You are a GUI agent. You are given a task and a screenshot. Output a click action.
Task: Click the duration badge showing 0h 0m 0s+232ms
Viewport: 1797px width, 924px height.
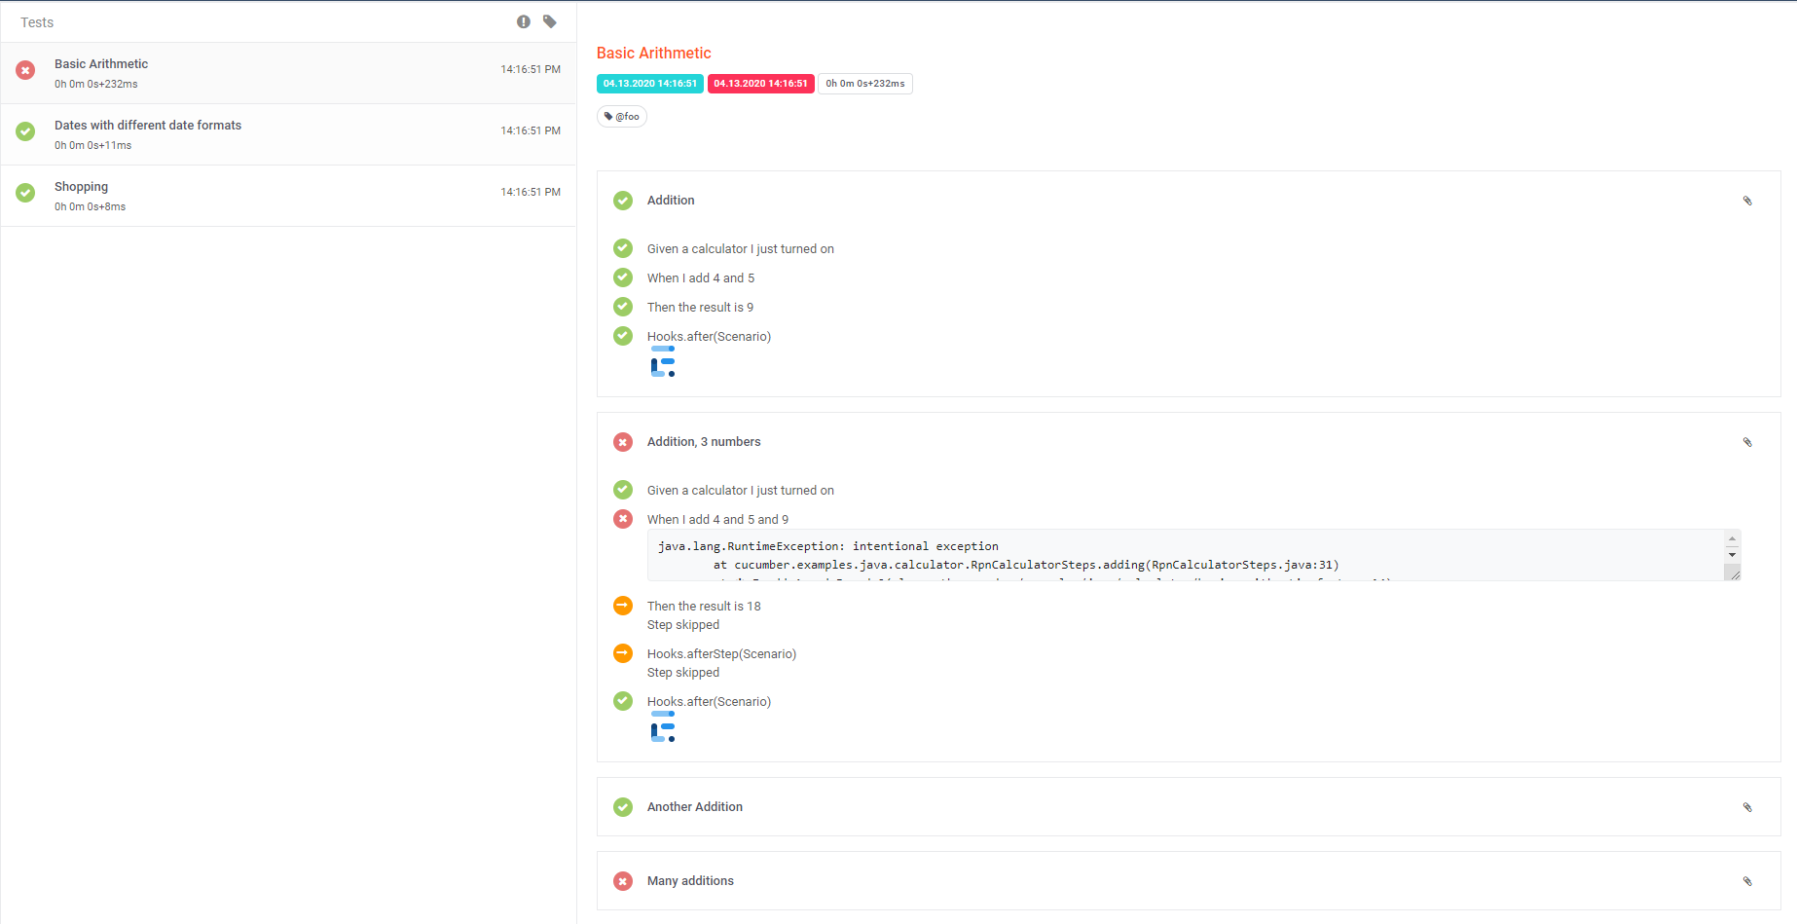[864, 84]
